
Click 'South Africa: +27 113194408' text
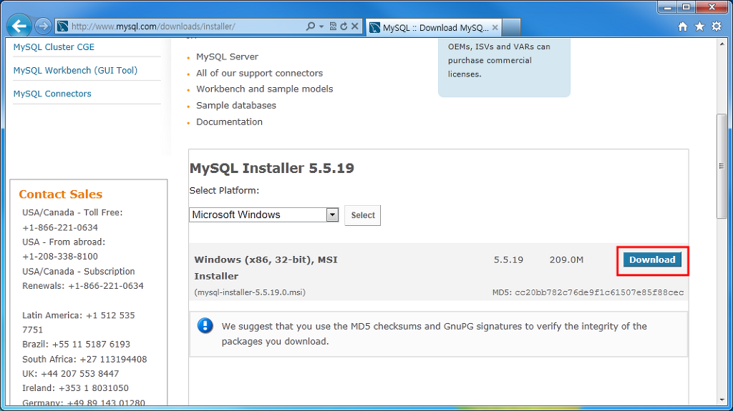pos(84,359)
